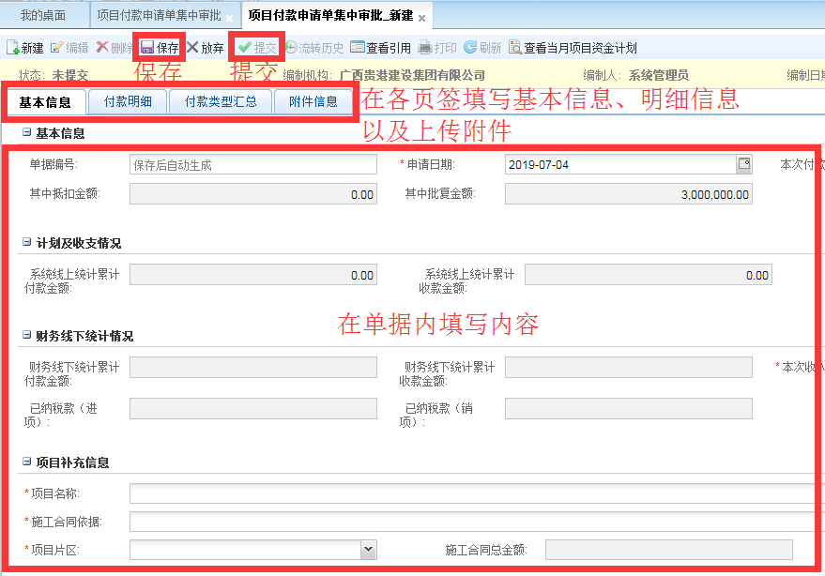Image resolution: width=825 pixels, height=576 pixels.
Task: Collapse the 计划及收支情况 section
Action: [26, 242]
